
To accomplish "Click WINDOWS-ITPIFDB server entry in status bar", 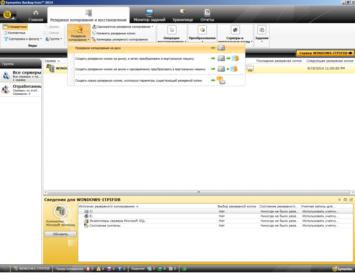I will coord(32,269).
